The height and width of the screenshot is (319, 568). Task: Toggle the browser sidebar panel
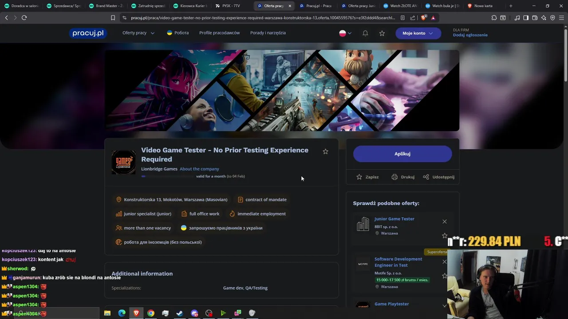(x=526, y=18)
